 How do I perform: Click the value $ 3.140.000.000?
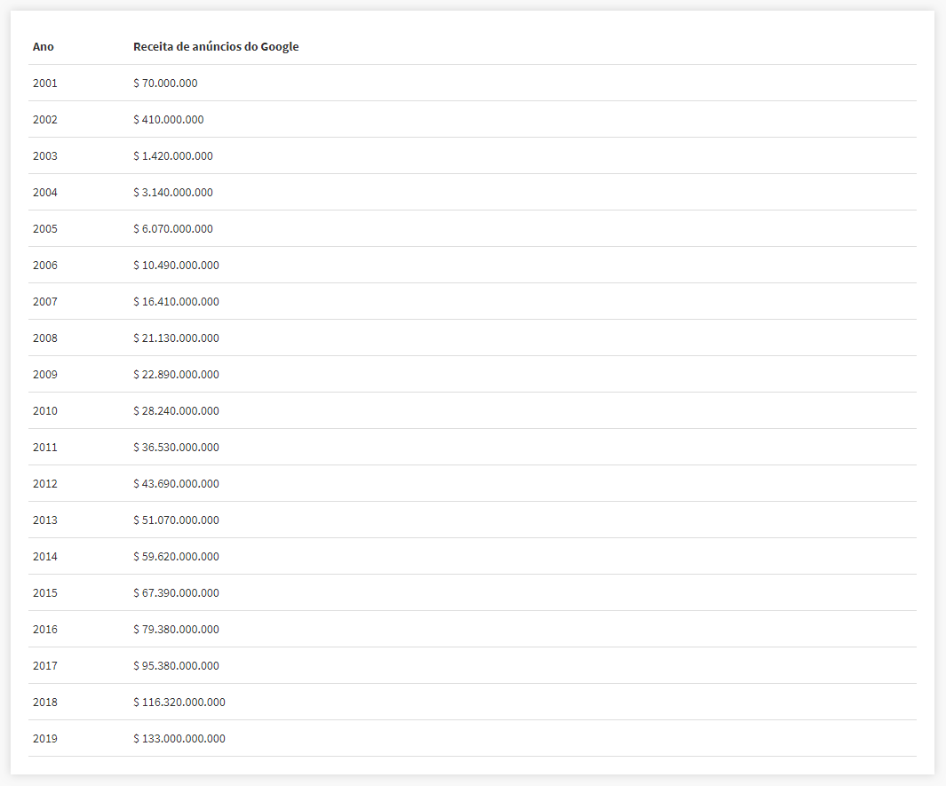[x=173, y=193]
